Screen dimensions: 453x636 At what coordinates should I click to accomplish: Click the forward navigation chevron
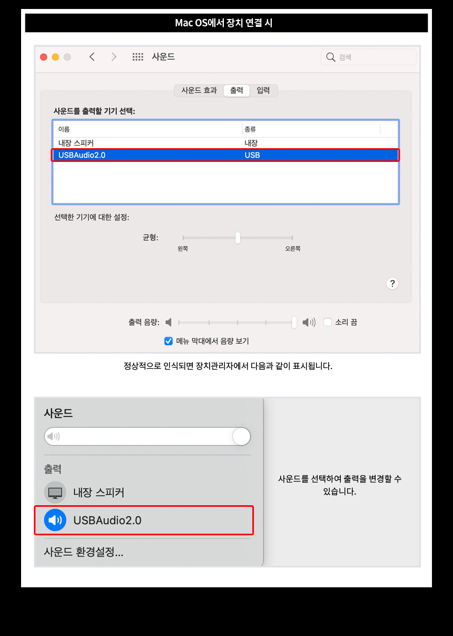coord(114,57)
